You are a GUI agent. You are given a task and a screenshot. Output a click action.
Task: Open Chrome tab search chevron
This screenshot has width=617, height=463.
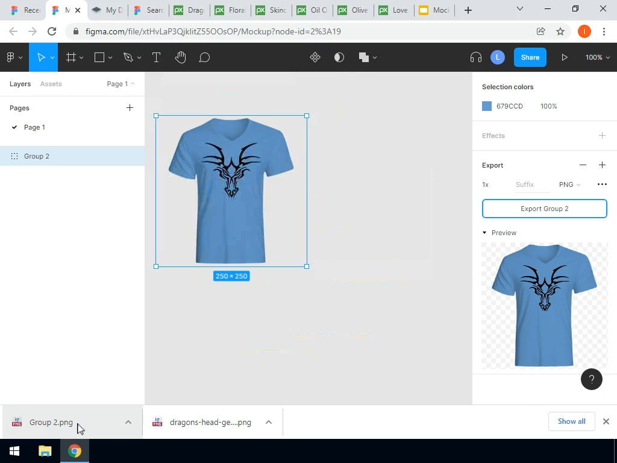pos(519,8)
